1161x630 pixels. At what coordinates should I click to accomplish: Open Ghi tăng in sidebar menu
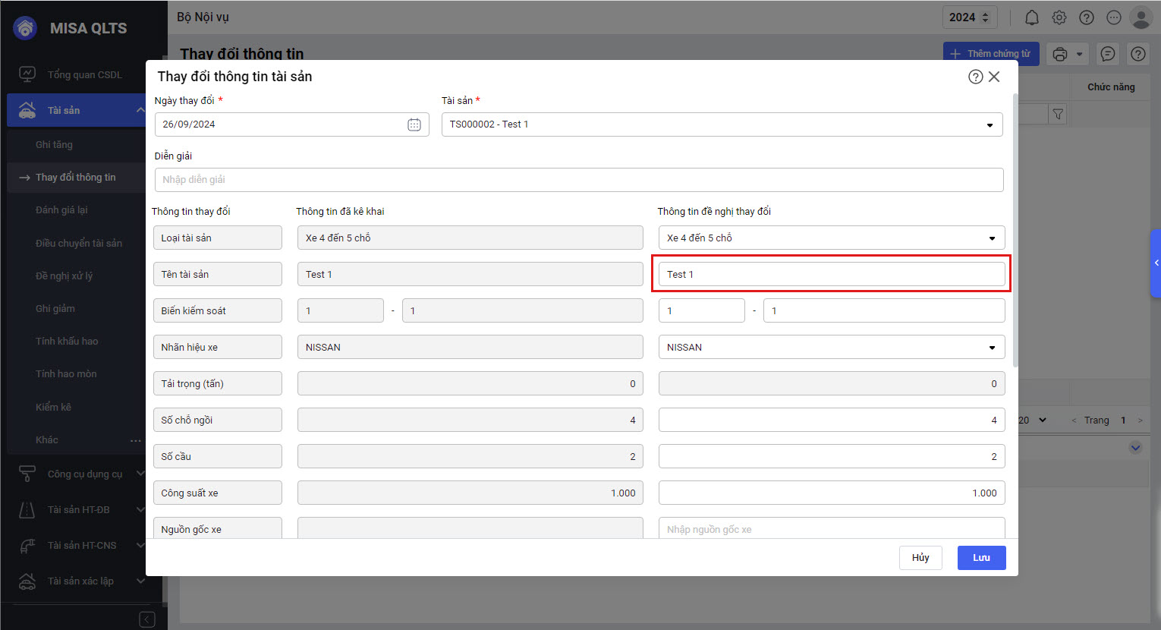54,144
